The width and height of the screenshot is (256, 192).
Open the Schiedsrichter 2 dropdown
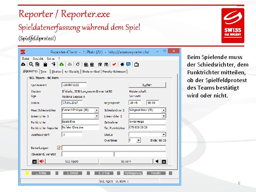click(164, 110)
